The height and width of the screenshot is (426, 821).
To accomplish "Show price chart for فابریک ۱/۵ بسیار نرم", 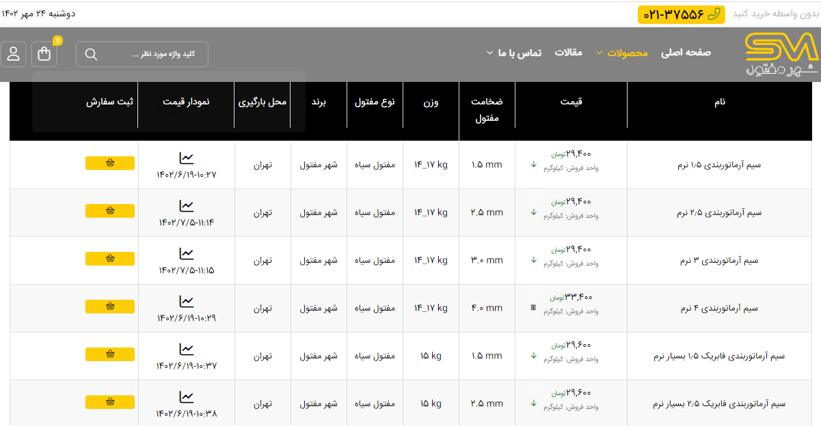I will coord(187,350).
